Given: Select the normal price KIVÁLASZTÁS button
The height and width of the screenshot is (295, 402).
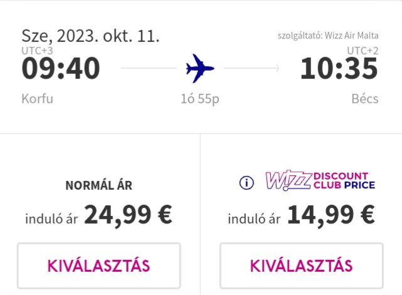Looking at the screenshot, I should (x=99, y=266).
